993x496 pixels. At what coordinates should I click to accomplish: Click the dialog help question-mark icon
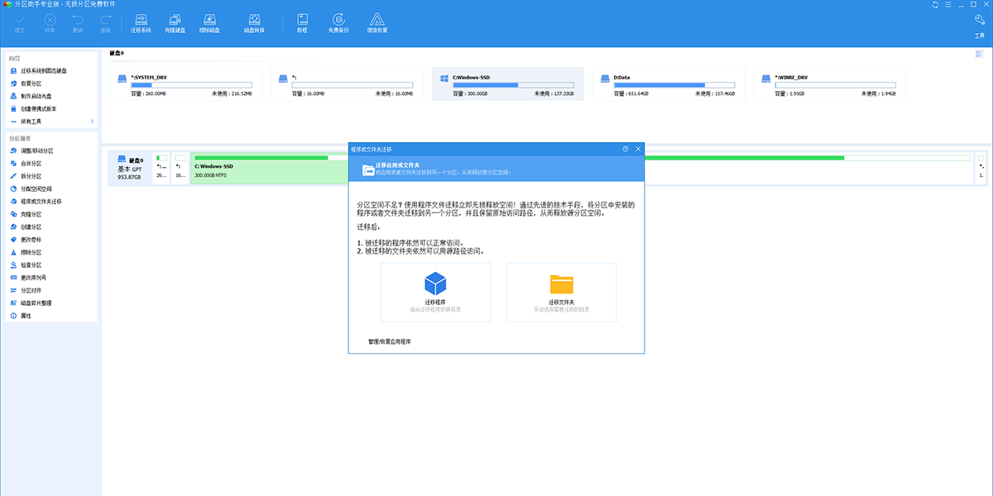point(626,149)
